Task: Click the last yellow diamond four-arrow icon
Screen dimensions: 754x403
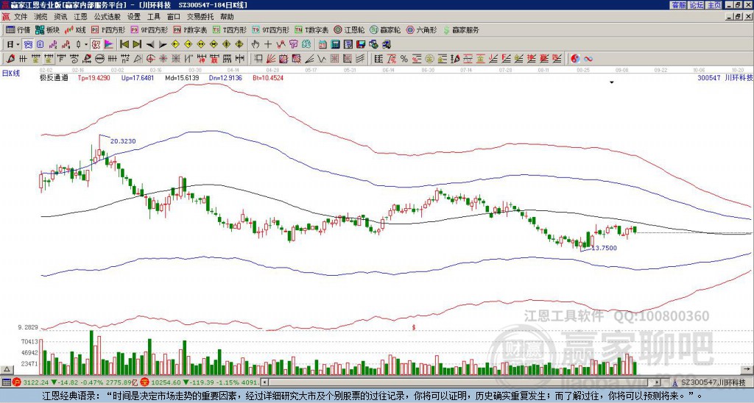Action: (239, 45)
